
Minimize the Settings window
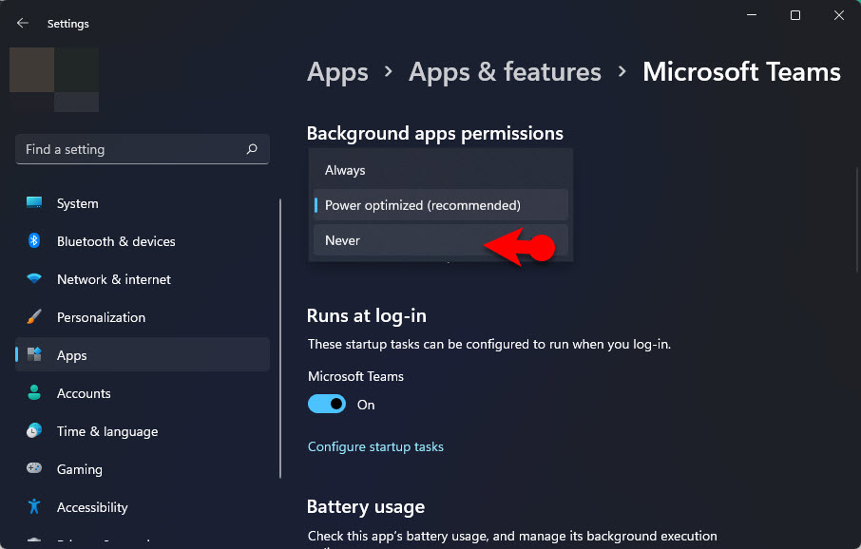(x=752, y=15)
